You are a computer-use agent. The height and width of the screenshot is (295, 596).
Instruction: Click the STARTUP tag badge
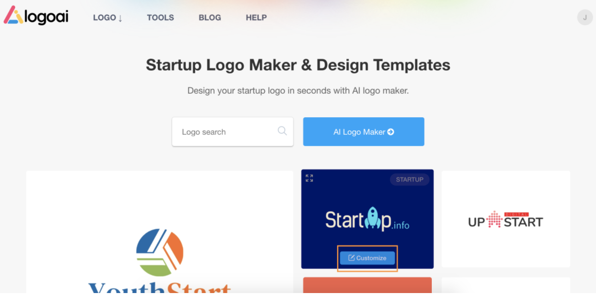[409, 180]
